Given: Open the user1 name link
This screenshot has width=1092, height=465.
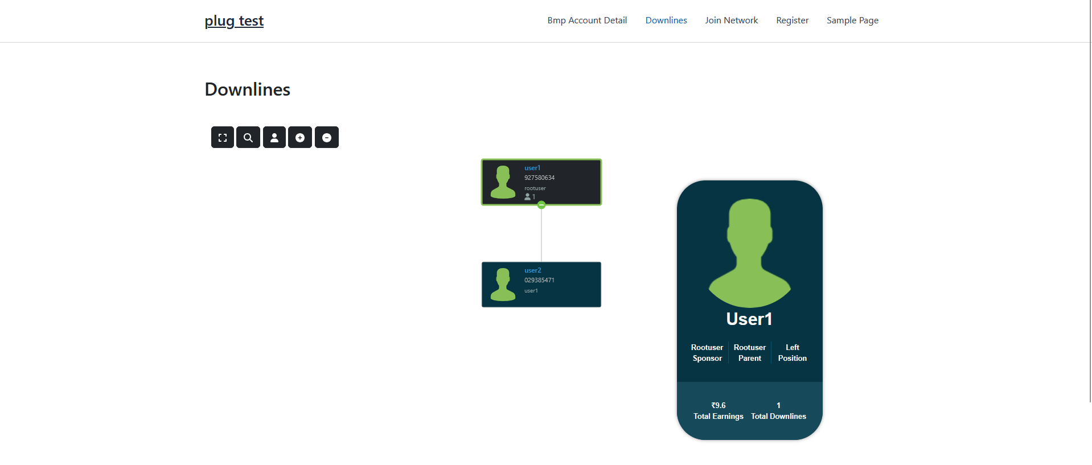Looking at the screenshot, I should (532, 168).
